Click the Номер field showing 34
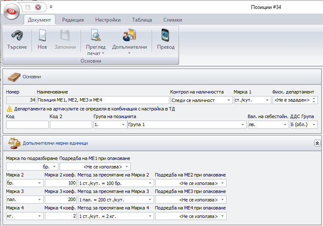Viewport: 323px width, 226px height. click(21, 100)
